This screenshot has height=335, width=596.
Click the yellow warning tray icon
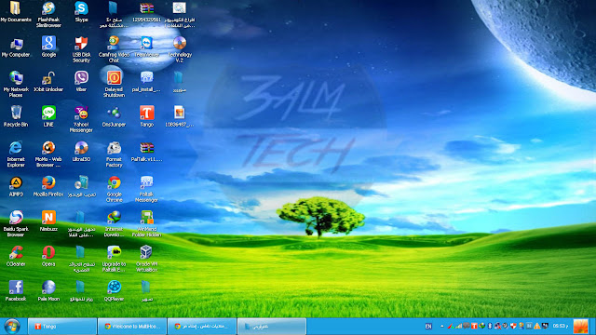(536, 326)
